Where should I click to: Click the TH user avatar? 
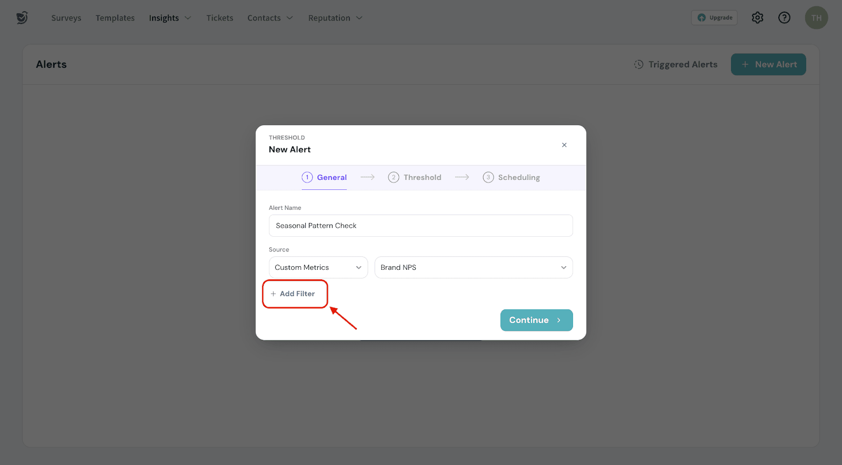tap(816, 18)
